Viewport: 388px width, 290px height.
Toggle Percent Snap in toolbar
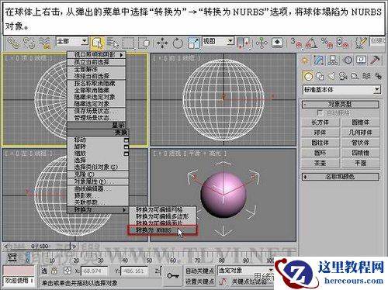327,43
